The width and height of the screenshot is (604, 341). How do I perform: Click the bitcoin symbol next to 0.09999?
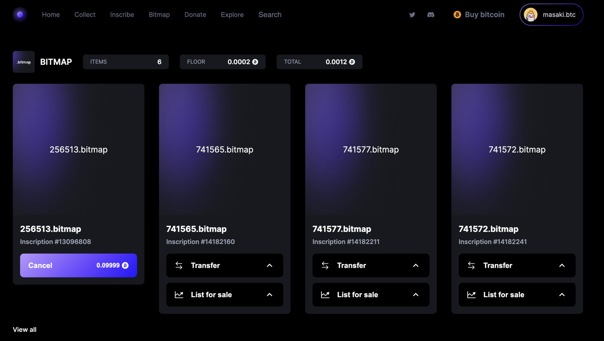click(x=125, y=265)
